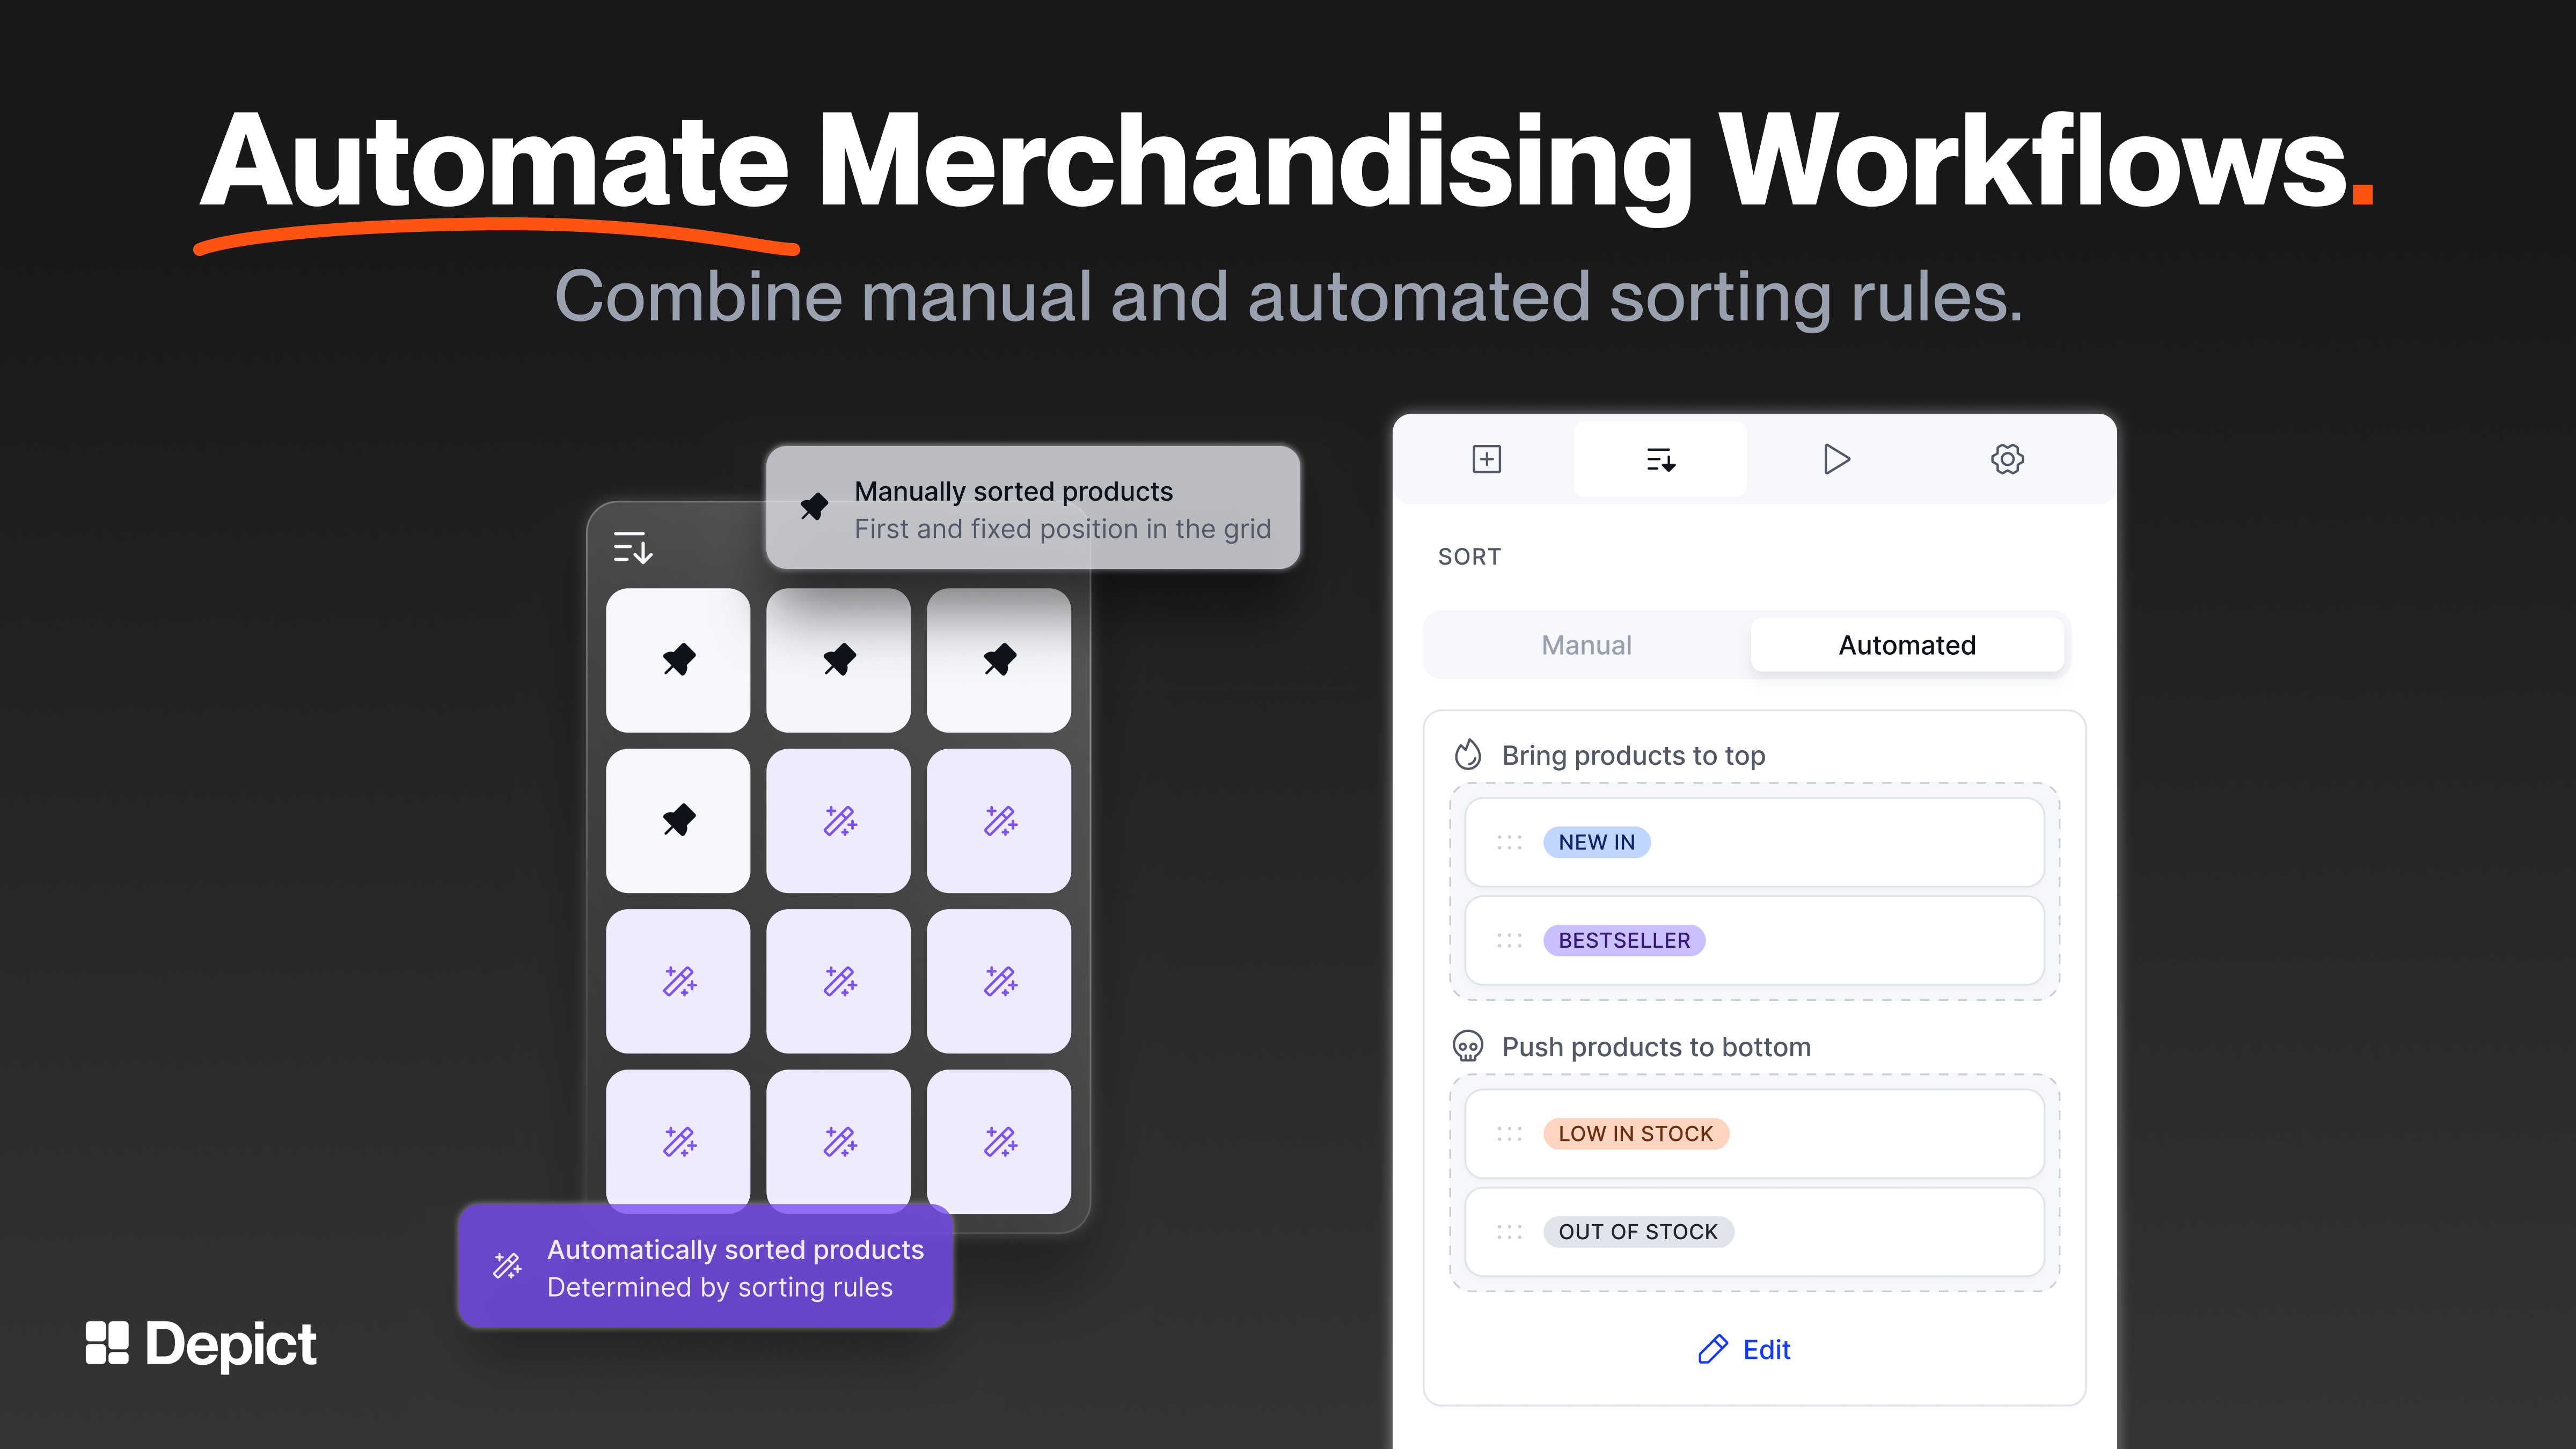Image resolution: width=2576 pixels, height=1449 pixels.
Task: Click the flame icon beside Bring products to top
Action: click(x=1467, y=754)
